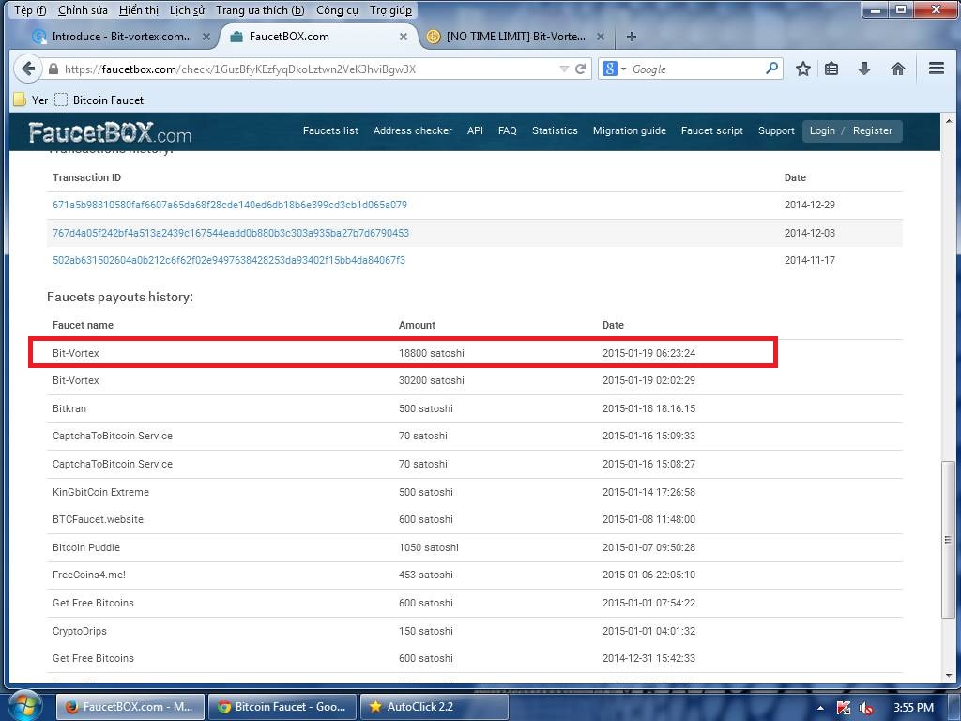Open the Lịch sử menu
The height and width of the screenshot is (721, 961).
pyautogui.click(x=187, y=10)
